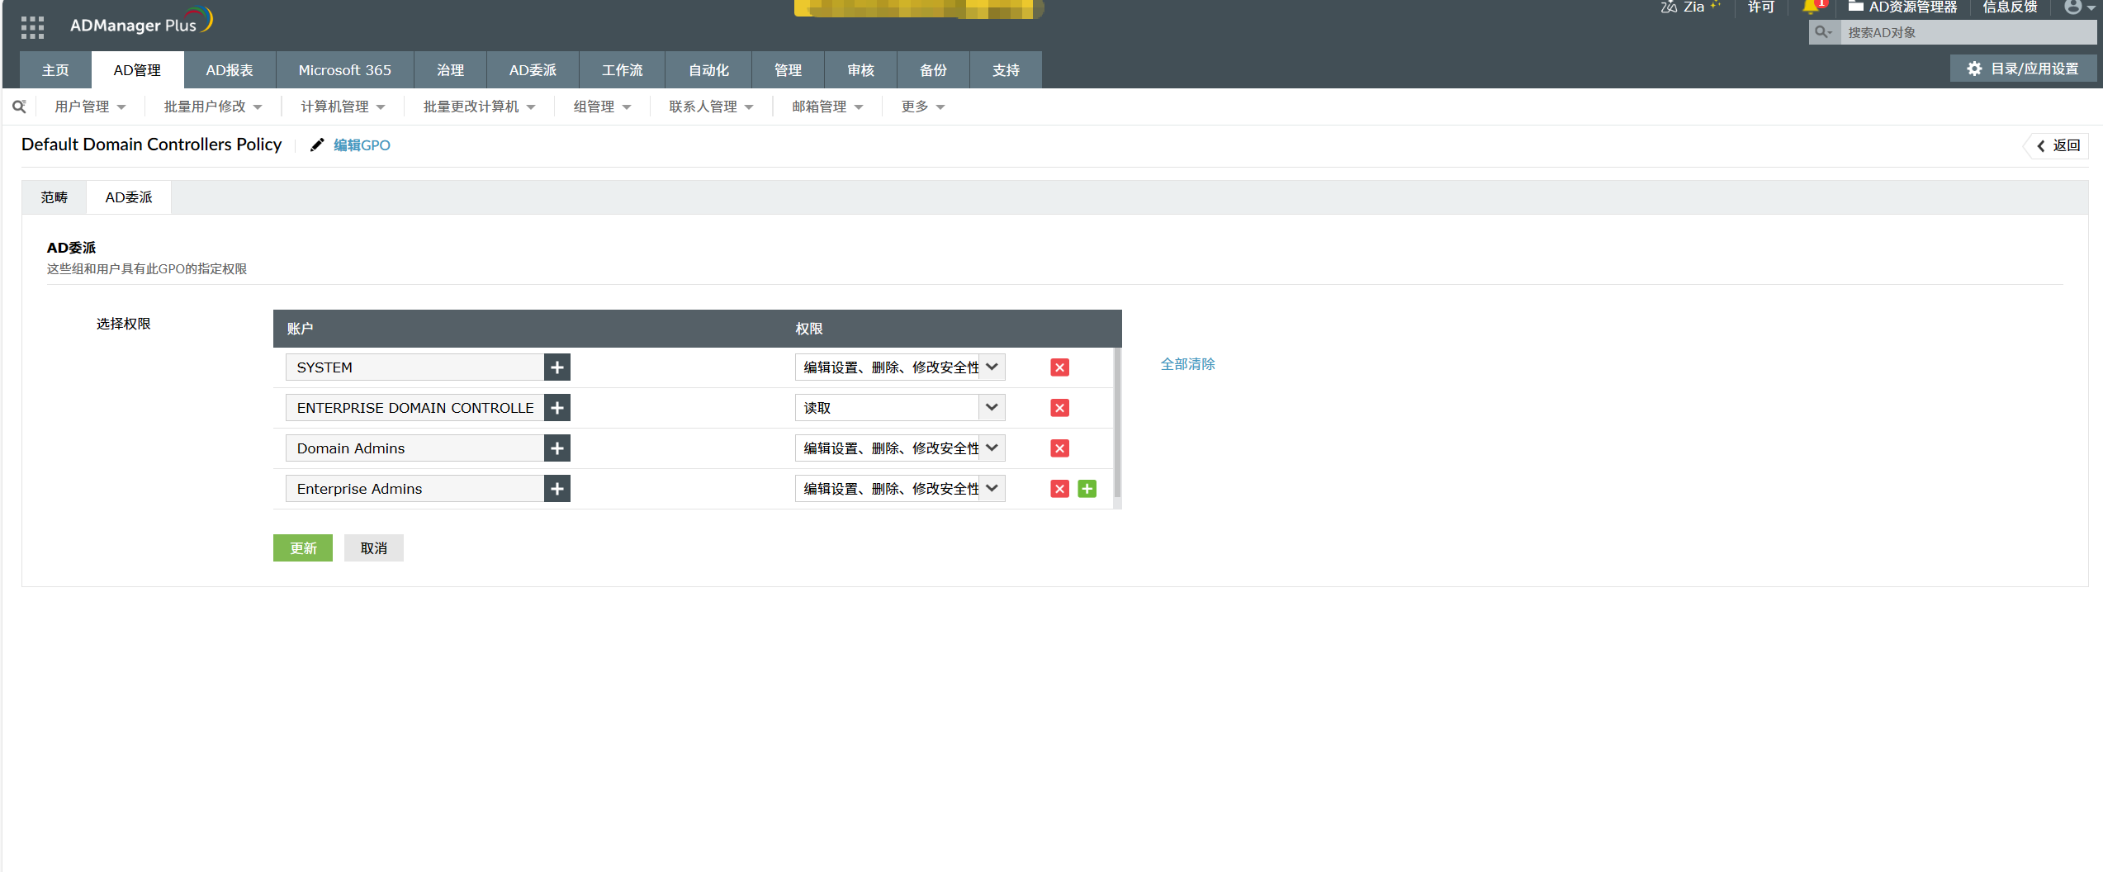Click the 信息反馈 link
This screenshot has height=872, width=2103.
[2011, 7]
